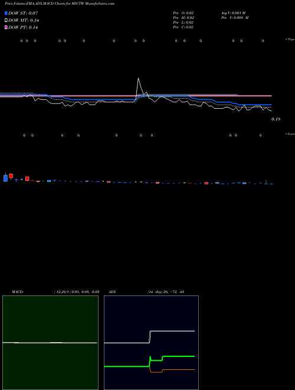Click the 'Pre H: 0.02' high value
The width and height of the screenshot is (295, 390).
click(x=183, y=18)
